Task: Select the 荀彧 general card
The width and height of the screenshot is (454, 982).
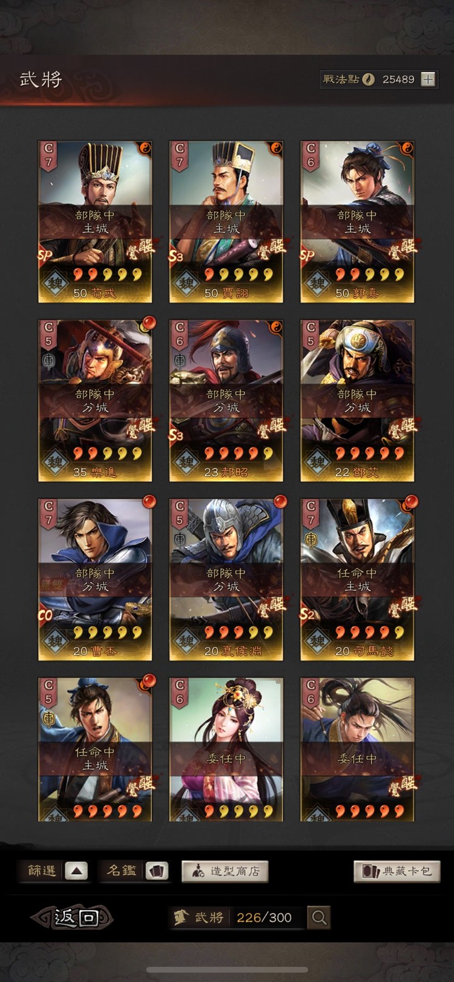Action: coord(95,222)
